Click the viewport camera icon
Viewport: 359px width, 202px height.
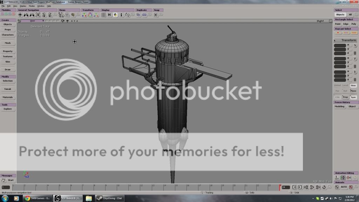tap(63, 21)
